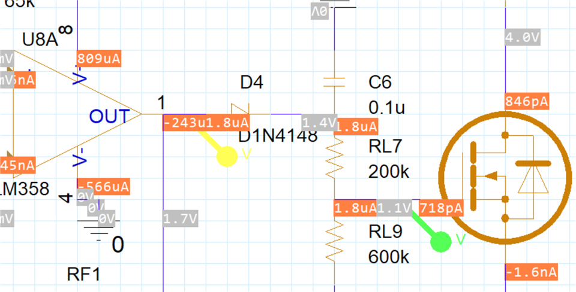
Task: Select the 846pA current display label
Action: click(x=527, y=101)
